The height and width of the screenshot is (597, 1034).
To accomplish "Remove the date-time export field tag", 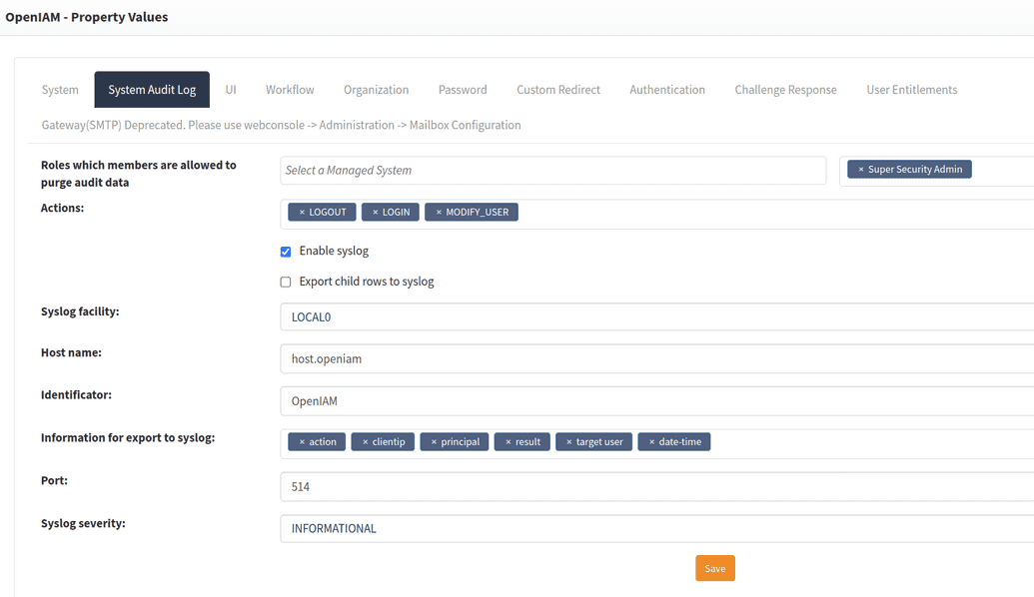I will [x=652, y=441].
